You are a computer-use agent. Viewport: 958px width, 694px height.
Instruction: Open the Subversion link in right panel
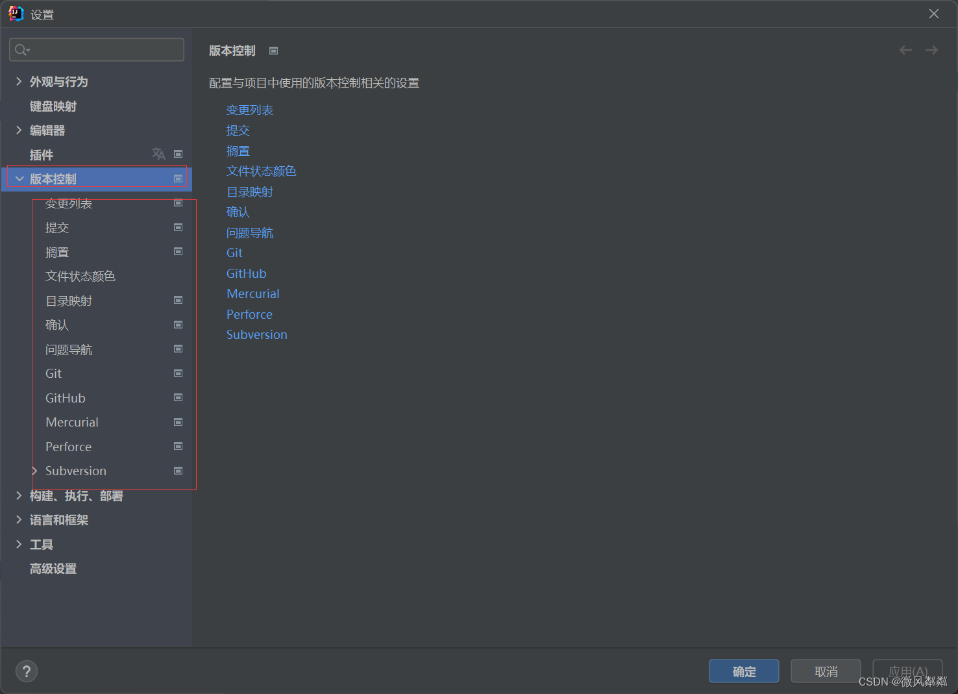257,335
